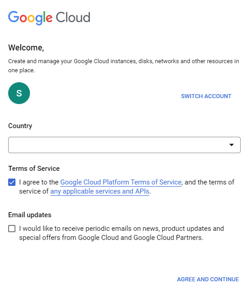This screenshot has height=289, width=247.
Task: Click the Welcome heading text
Action: click(x=26, y=48)
